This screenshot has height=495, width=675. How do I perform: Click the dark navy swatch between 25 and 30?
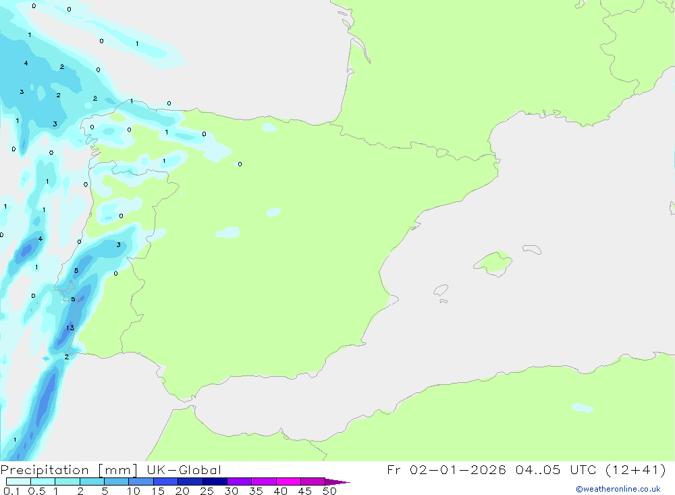[x=215, y=481]
